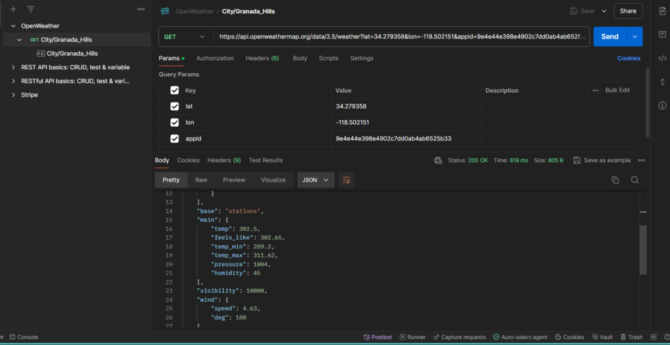This screenshot has height=345, width=670.
Task: Switch to the Scripts tab
Action: click(328, 58)
